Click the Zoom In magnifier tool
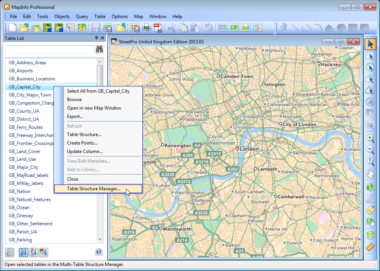This screenshot has height=271, width=380. [370, 138]
